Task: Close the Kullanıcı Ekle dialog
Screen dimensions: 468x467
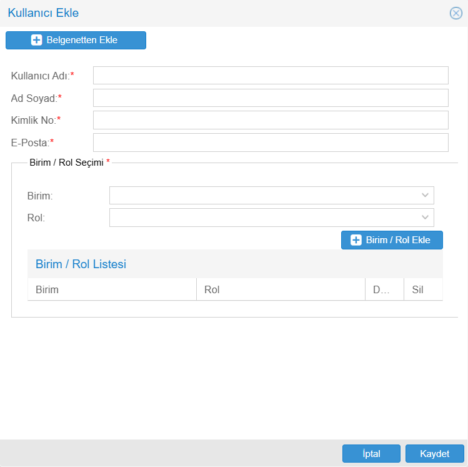Action: [456, 13]
